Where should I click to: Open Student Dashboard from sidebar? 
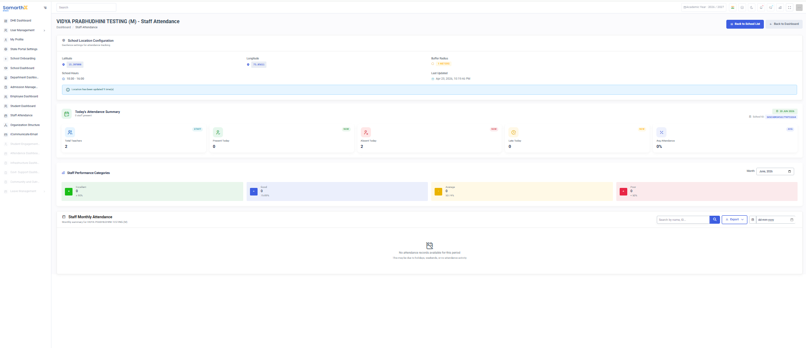coord(23,106)
